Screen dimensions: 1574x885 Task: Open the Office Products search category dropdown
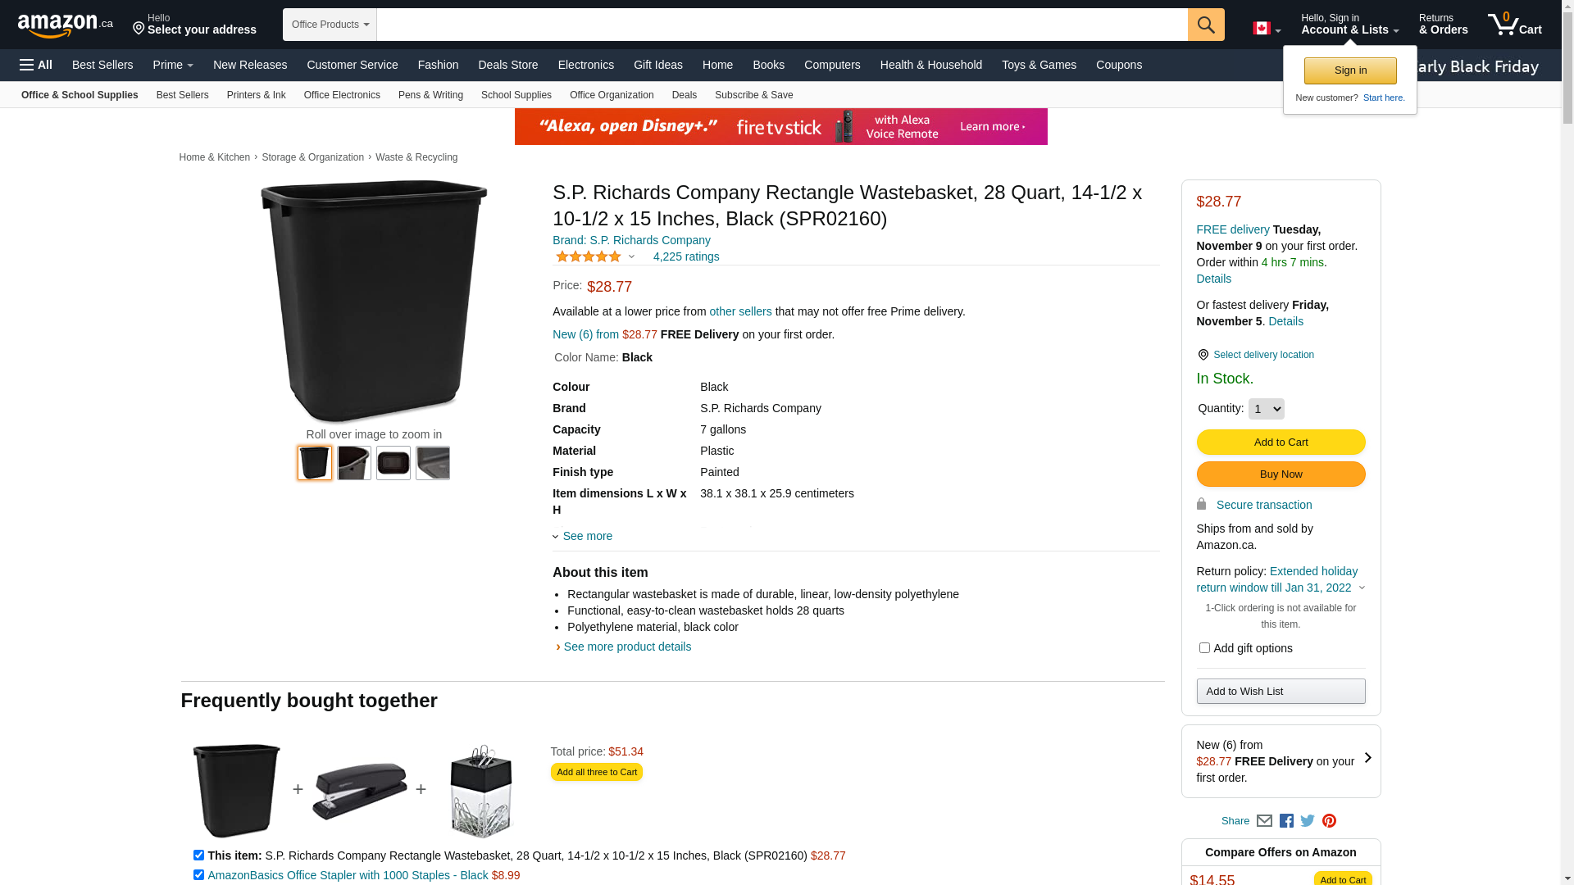click(330, 25)
